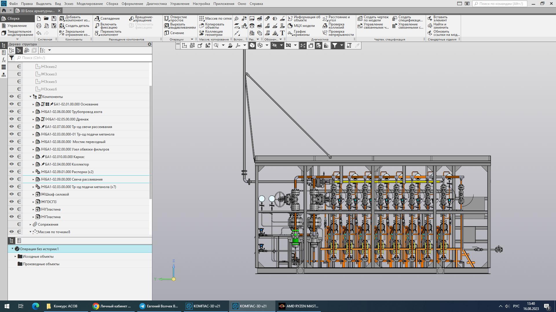
Task: Hide the БА1-02.010.00.000 Каркас component
Action: 12,157
